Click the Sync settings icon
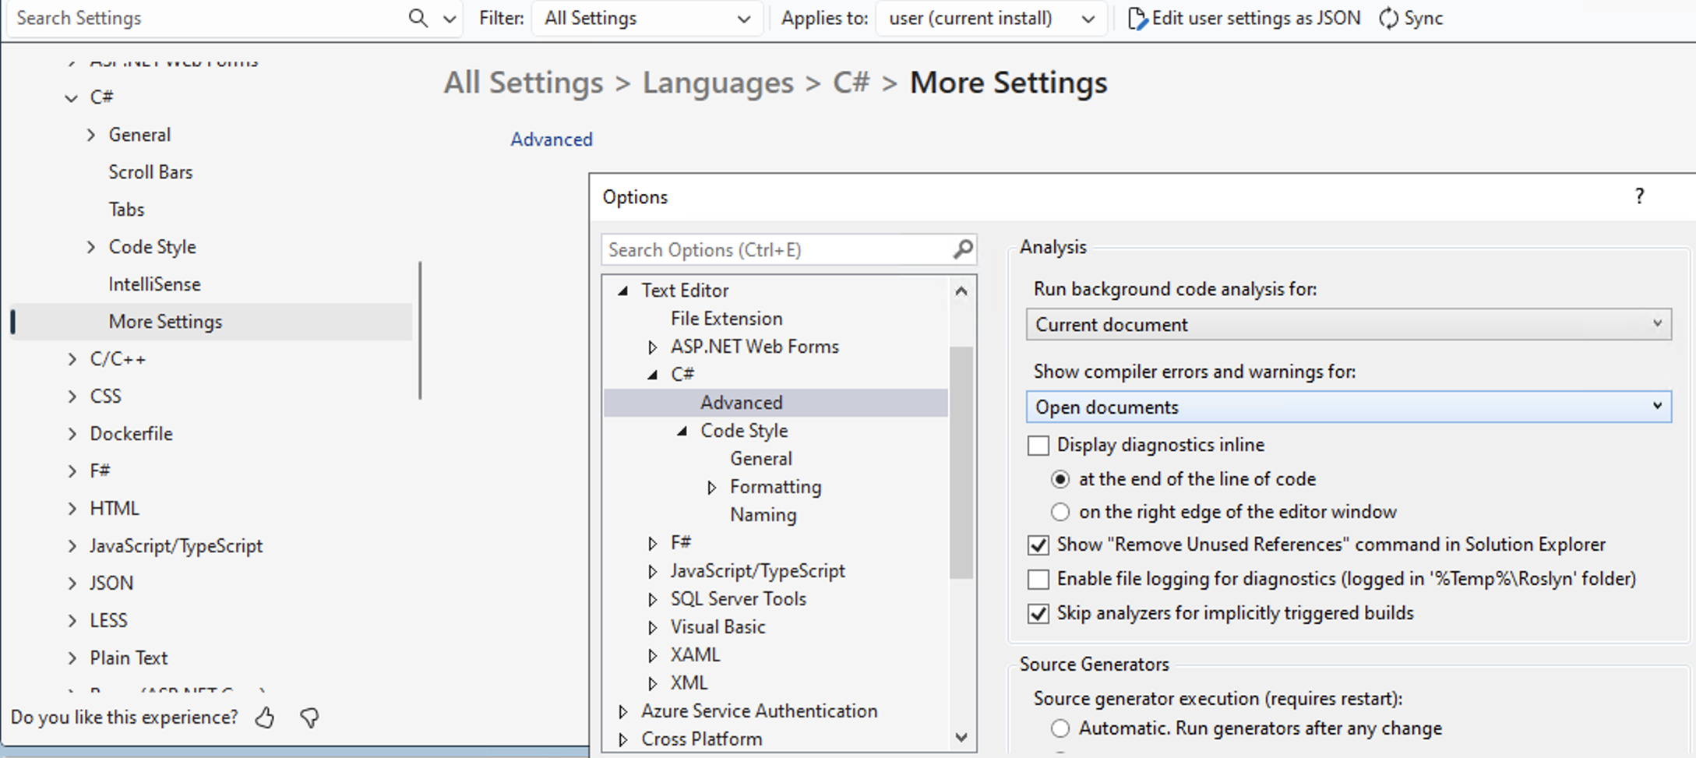This screenshot has width=1696, height=758. pyautogui.click(x=1388, y=18)
